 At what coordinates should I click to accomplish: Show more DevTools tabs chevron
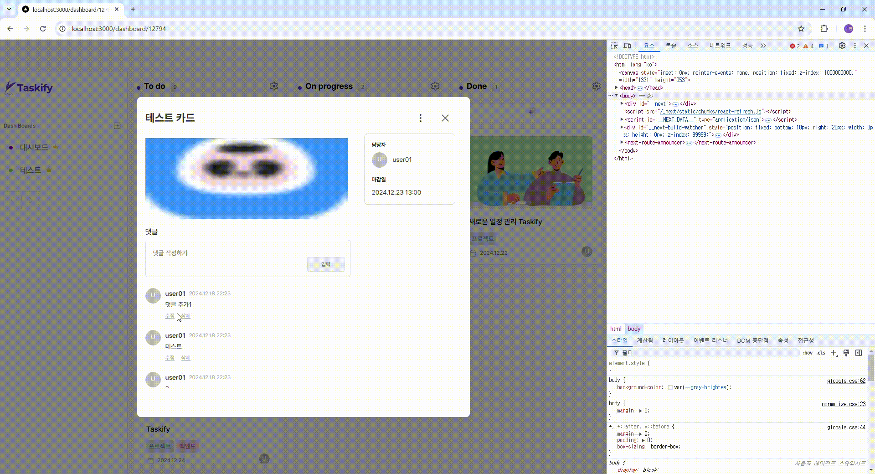tap(763, 46)
